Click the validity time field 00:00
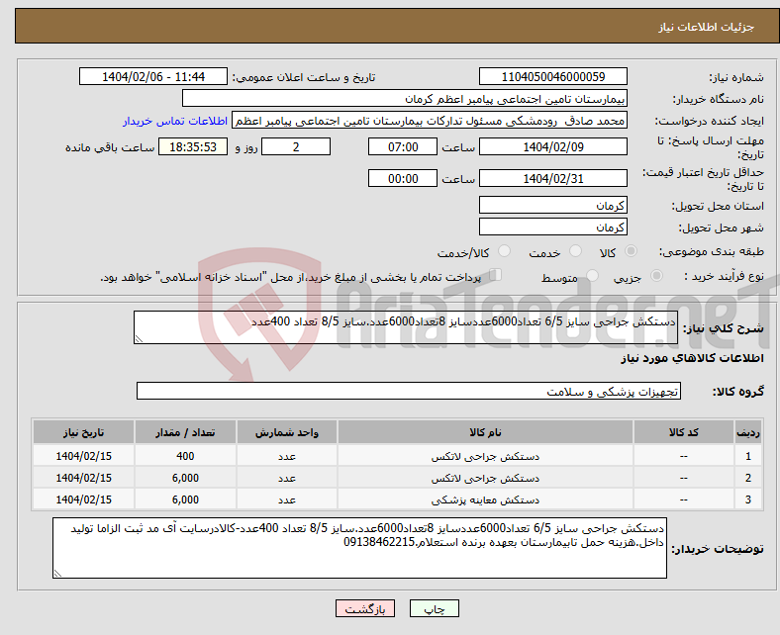The width and height of the screenshot is (780, 635). [x=403, y=178]
